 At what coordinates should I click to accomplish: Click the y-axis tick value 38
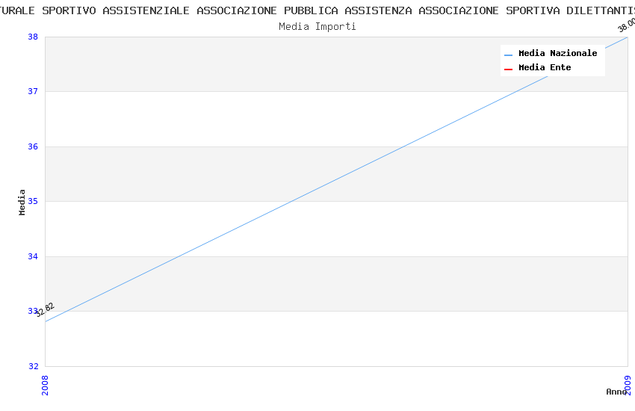(x=33, y=37)
